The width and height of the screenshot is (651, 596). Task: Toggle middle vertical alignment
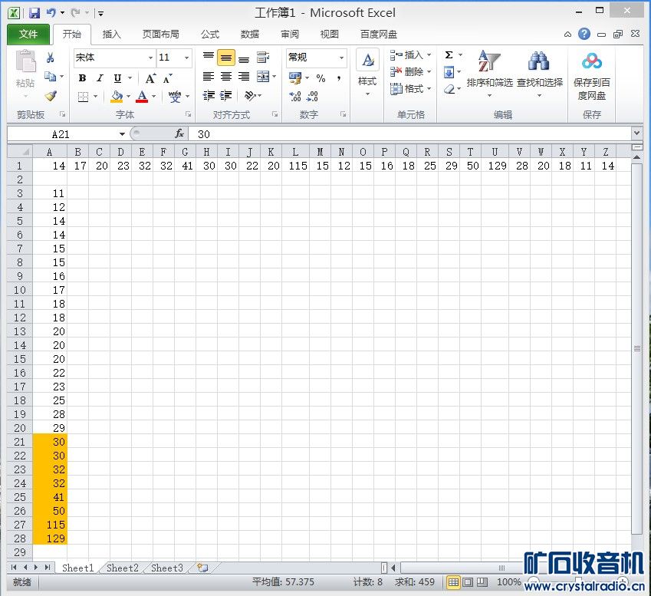(x=226, y=58)
